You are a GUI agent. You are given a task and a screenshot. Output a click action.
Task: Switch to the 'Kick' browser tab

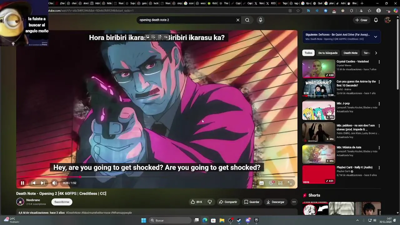tap(212, 3)
